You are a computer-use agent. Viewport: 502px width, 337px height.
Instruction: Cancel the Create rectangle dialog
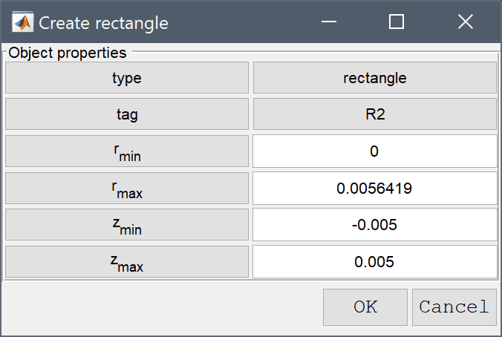454,307
